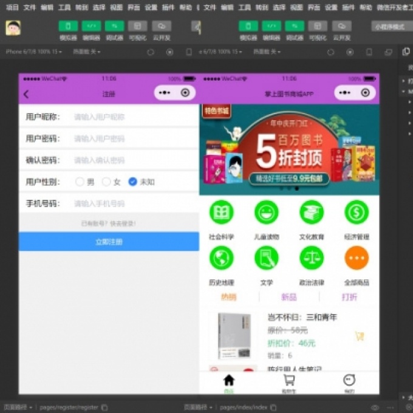
Task: Open the 经济管理 category
Action: click(x=357, y=213)
